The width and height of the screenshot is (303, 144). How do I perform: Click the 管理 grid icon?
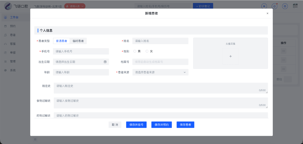point(5,62)
